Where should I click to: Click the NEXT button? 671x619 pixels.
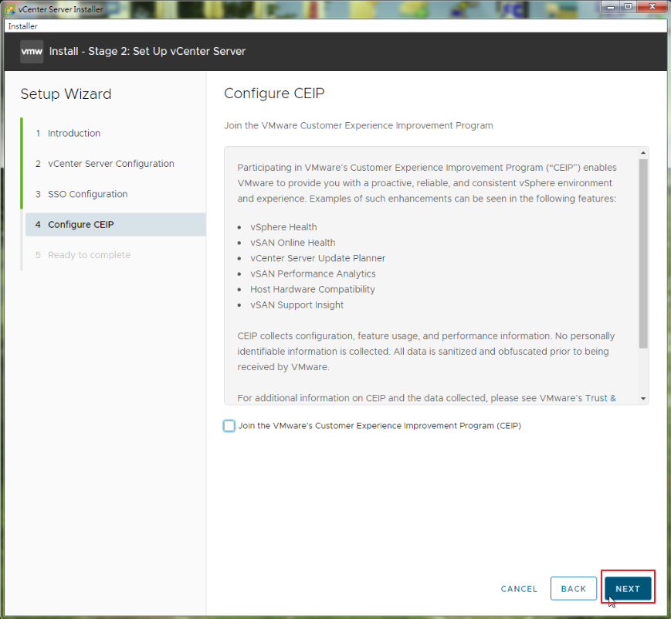coord(628,589)
